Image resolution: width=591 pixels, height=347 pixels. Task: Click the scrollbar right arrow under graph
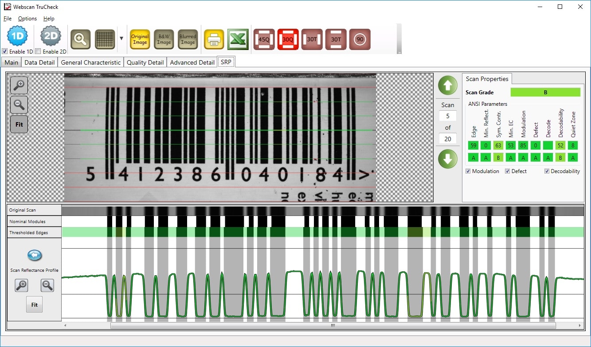pyautogui.click(x=581, y=325)
